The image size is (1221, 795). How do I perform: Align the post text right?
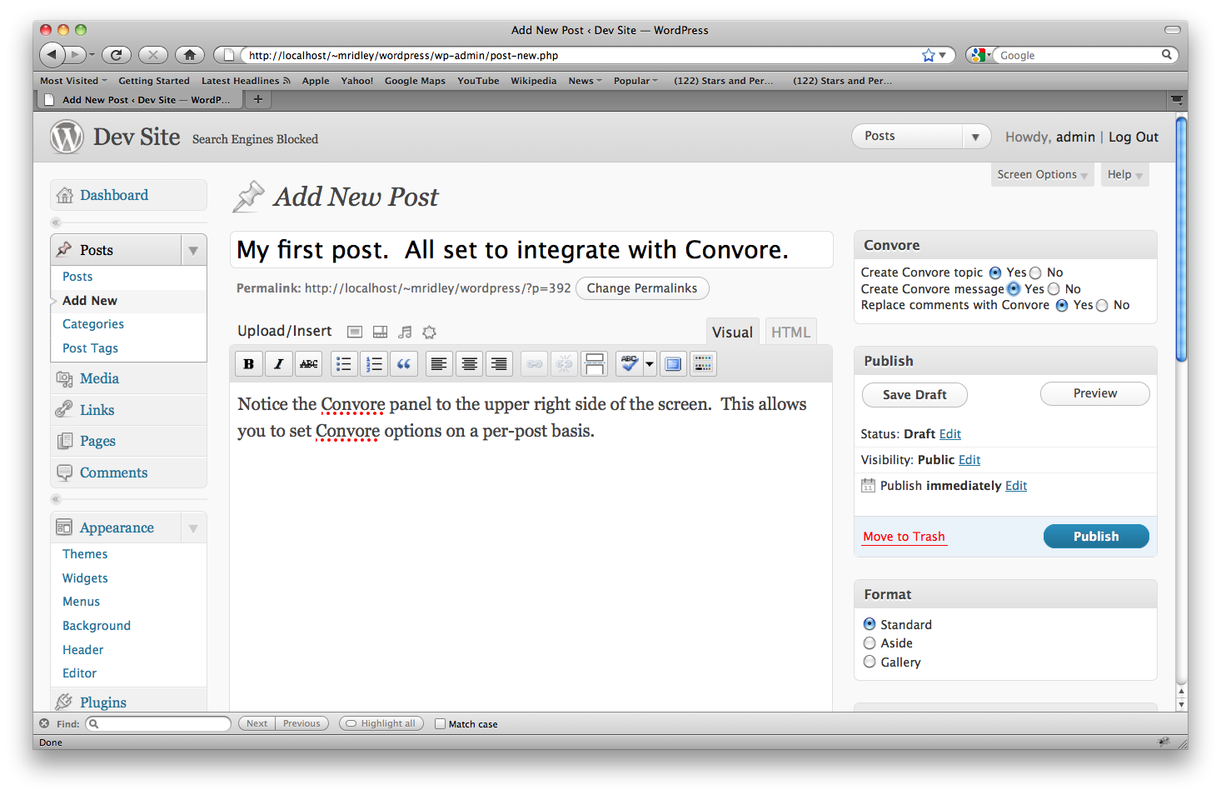[499, 364]
